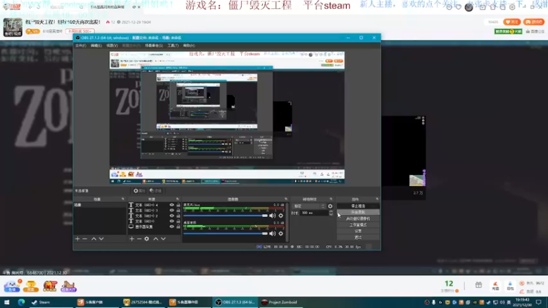Open Properties gear for the selected source

click(x=139, y=191)
